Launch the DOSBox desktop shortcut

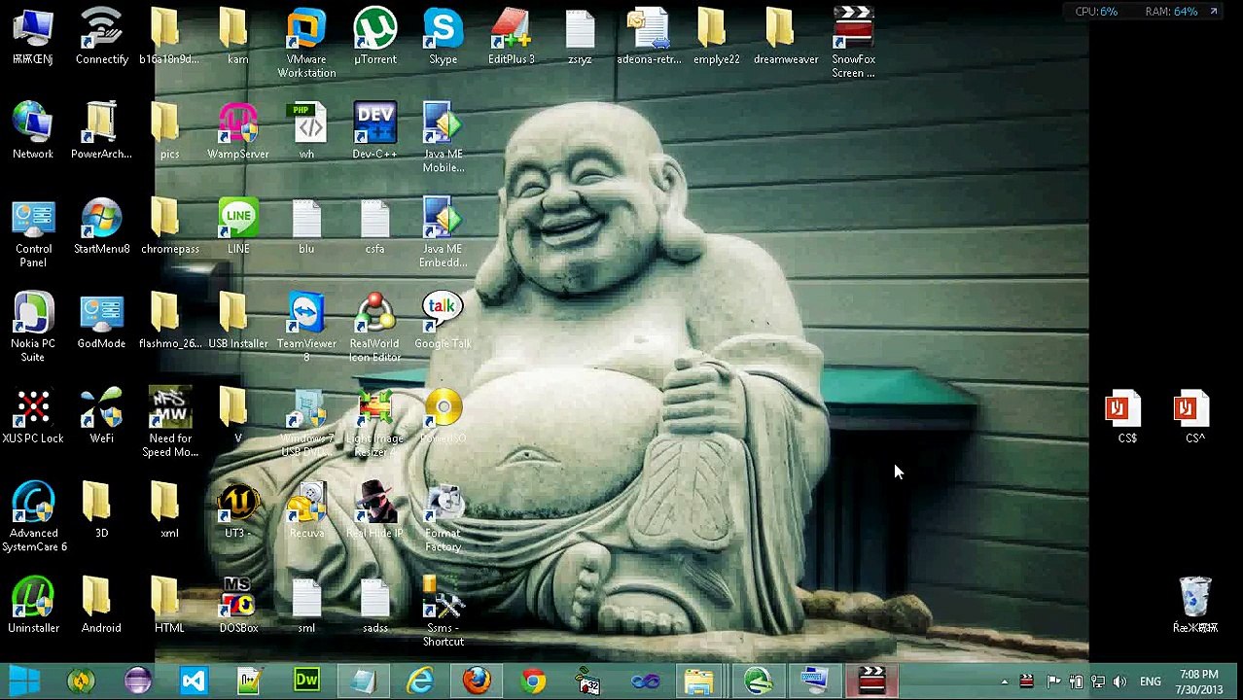pos(238,606)
